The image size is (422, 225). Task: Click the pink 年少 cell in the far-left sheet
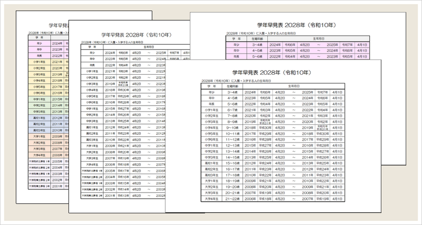pos(39,43)
